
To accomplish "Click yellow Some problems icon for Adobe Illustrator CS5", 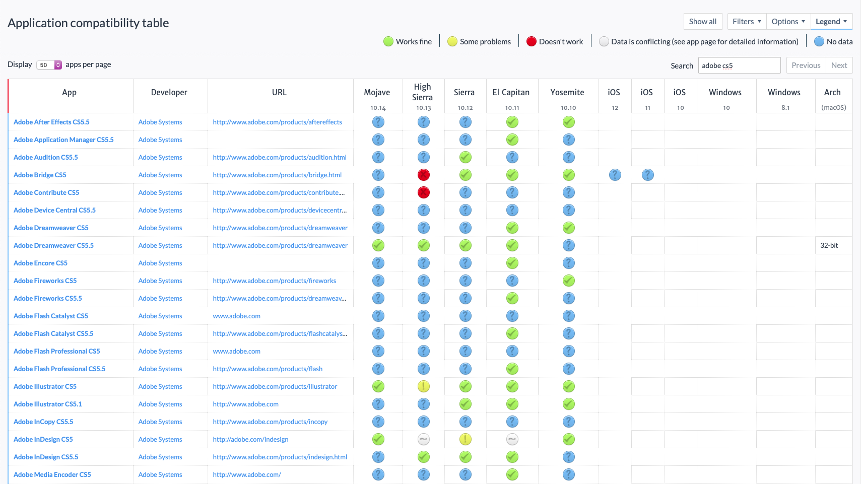I will click(x=424, y=386).
